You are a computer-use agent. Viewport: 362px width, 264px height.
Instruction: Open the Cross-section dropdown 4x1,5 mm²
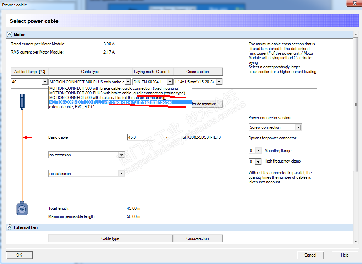(x=219, y=82)
